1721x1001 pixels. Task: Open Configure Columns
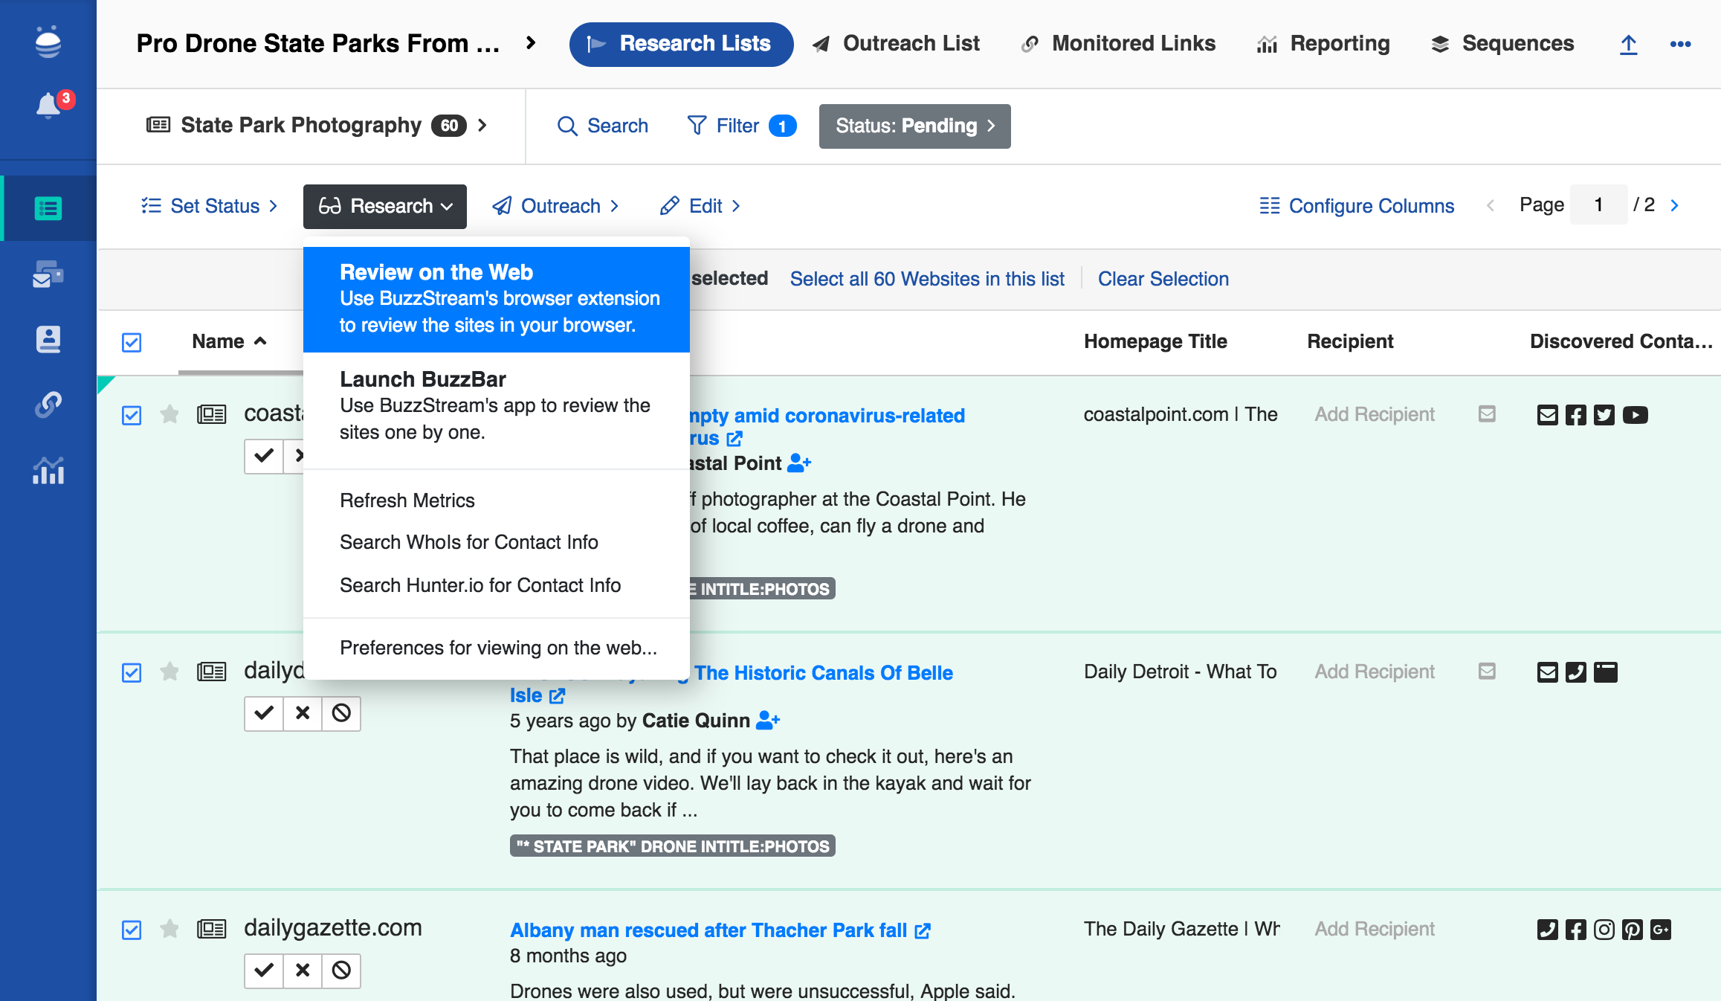tap(1357, 206)
